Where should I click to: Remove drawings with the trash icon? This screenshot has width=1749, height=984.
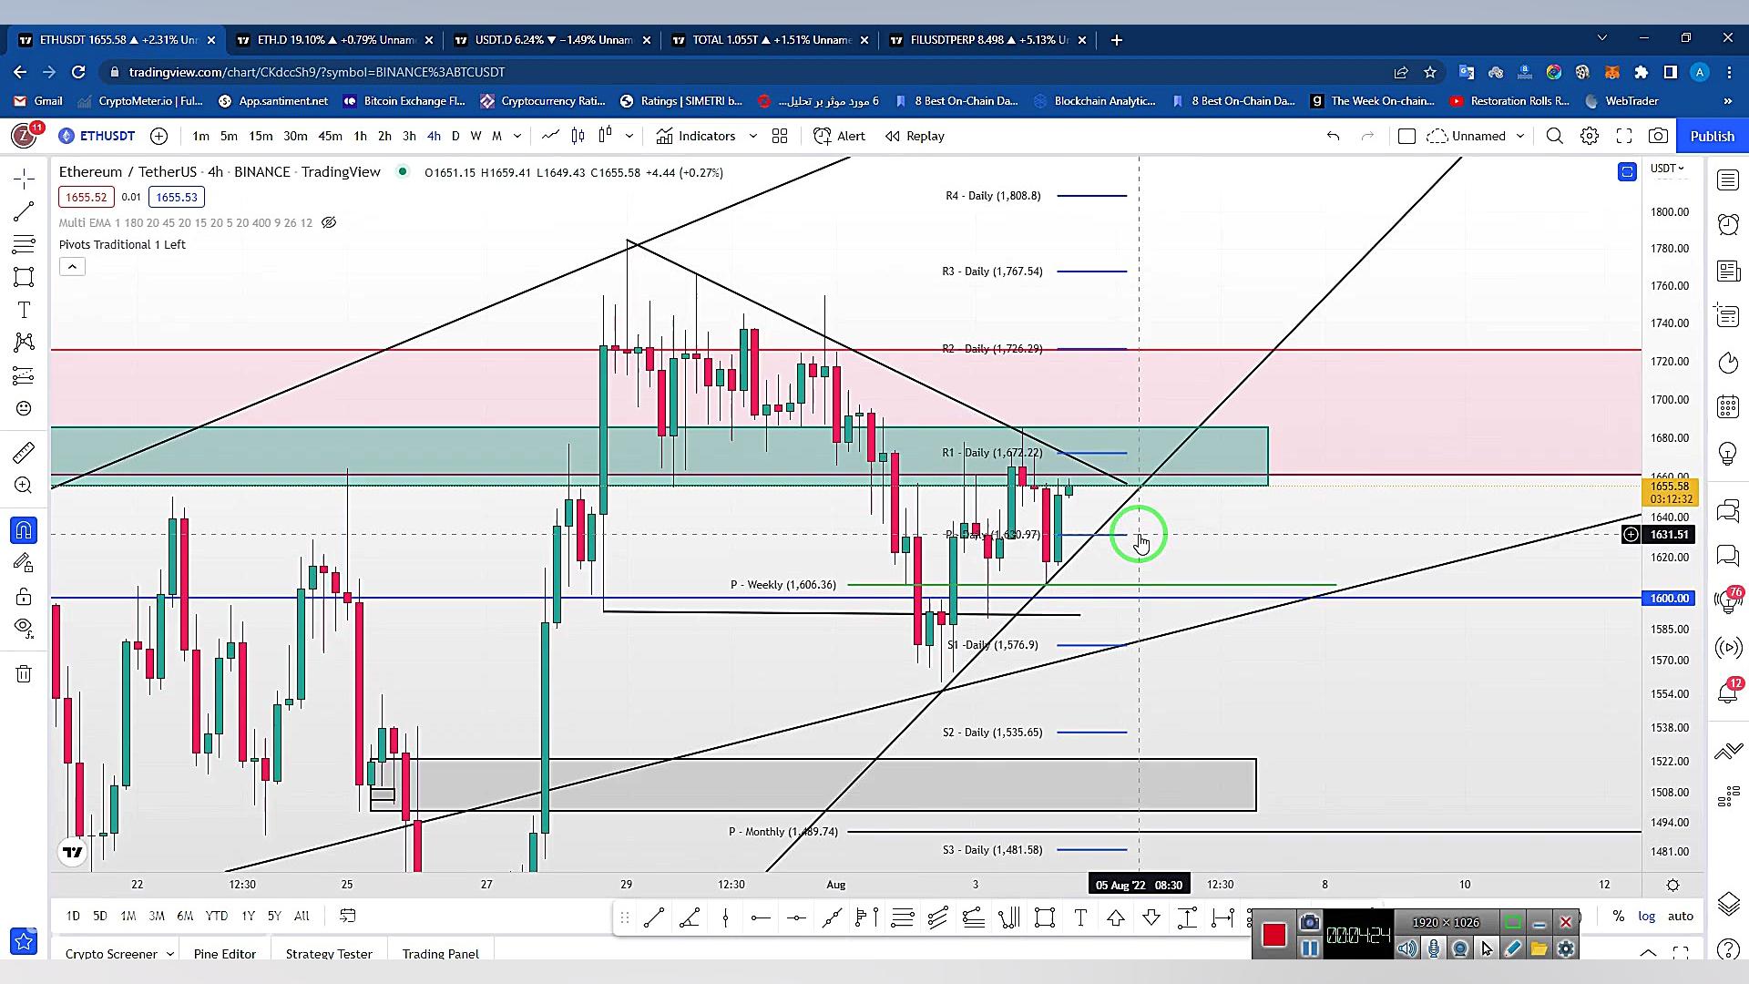(x=24, y=674)
